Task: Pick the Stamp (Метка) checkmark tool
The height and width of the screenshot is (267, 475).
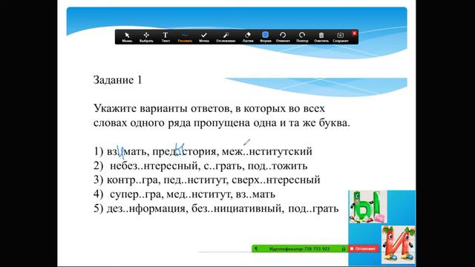Action: coord(204,37)
